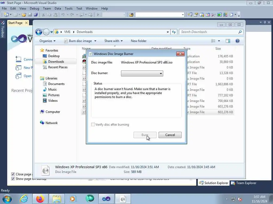Toggle Show page on startup checkbox
Viewport: 273px width, 204px height.
point(13,179)
